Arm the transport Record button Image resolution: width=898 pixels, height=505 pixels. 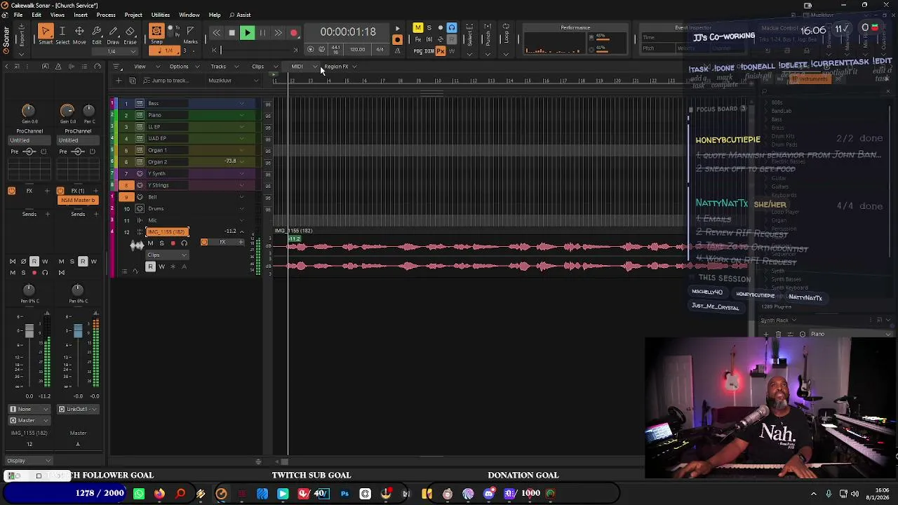click(294, 33)
